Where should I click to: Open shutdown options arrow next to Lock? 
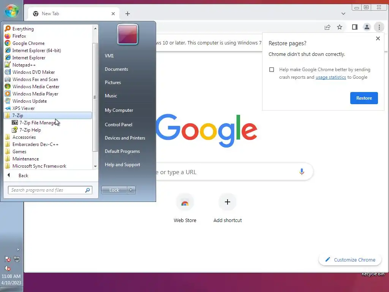[x=131, y=190]
